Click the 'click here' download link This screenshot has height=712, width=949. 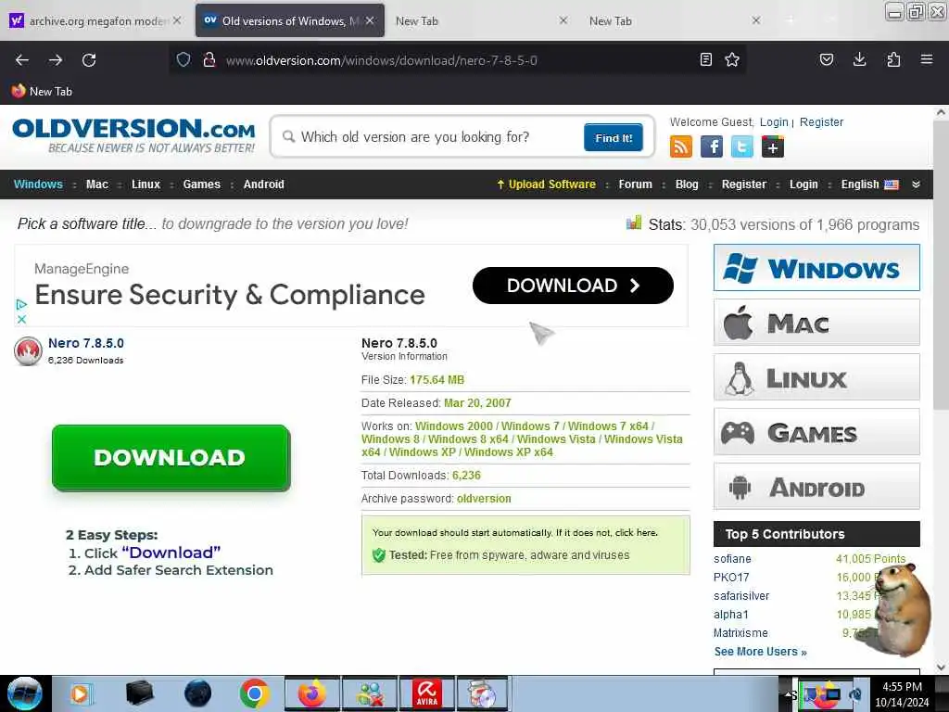(636, 533)
